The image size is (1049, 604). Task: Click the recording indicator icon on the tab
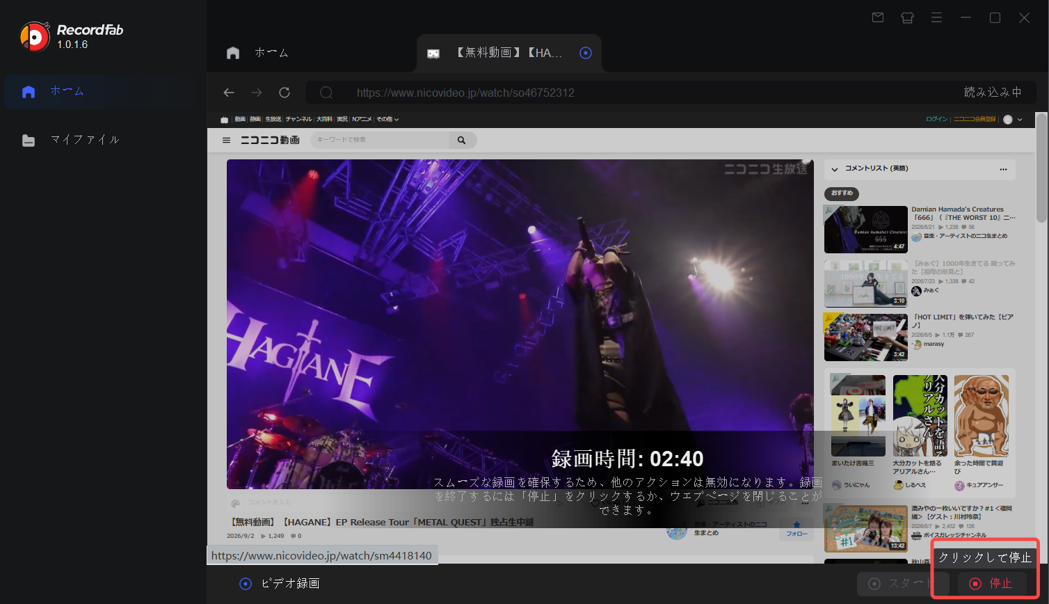pos(586,53)
